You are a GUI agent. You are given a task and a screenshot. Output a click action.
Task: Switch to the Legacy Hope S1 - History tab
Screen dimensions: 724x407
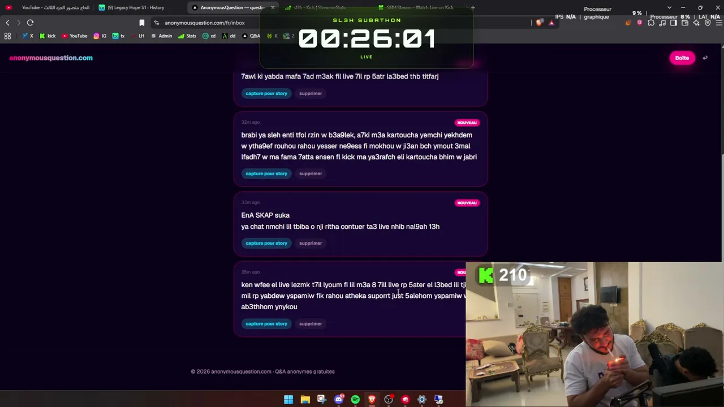(140, 7)
